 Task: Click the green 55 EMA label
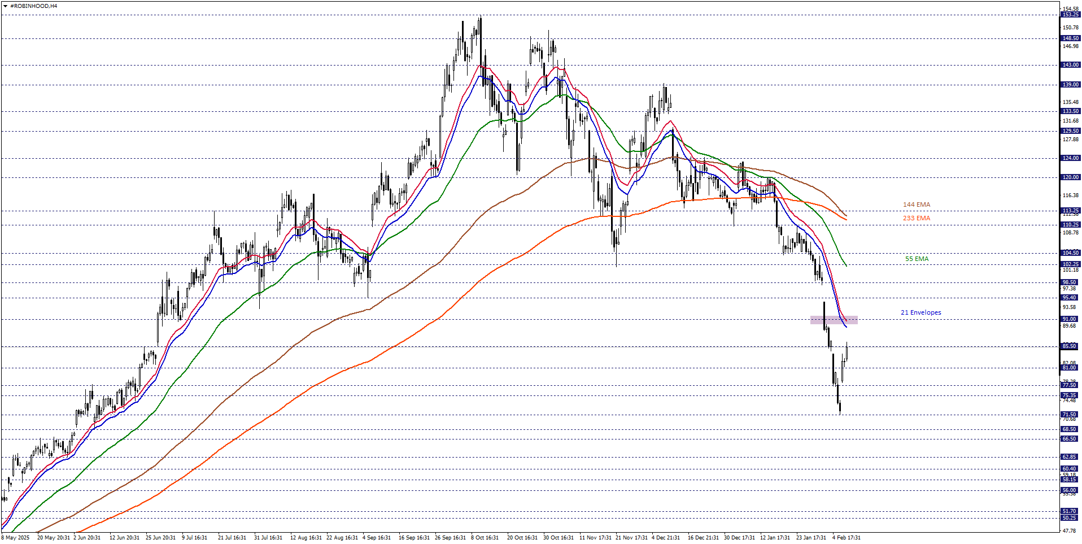pos(917,259)
